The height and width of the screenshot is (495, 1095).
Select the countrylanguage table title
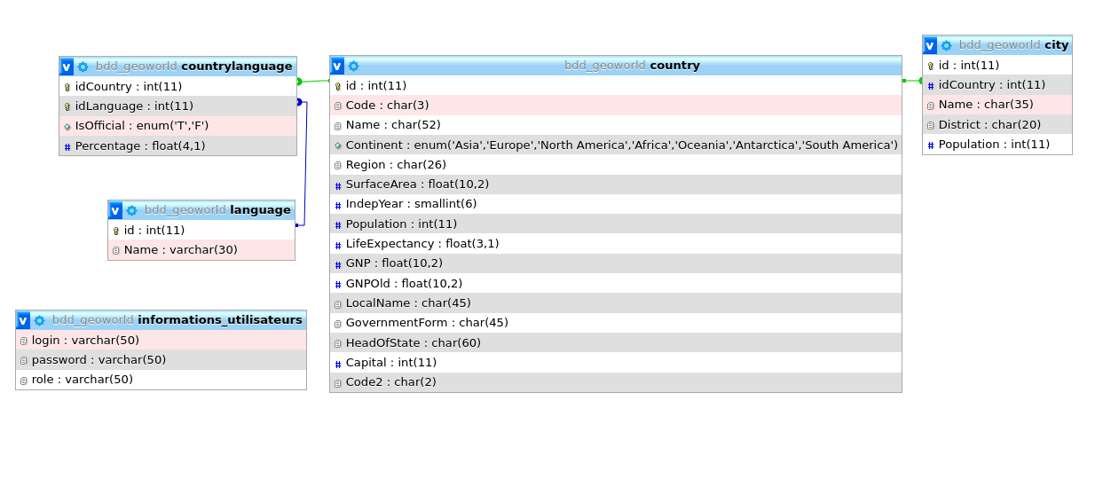tap(236, 67)
